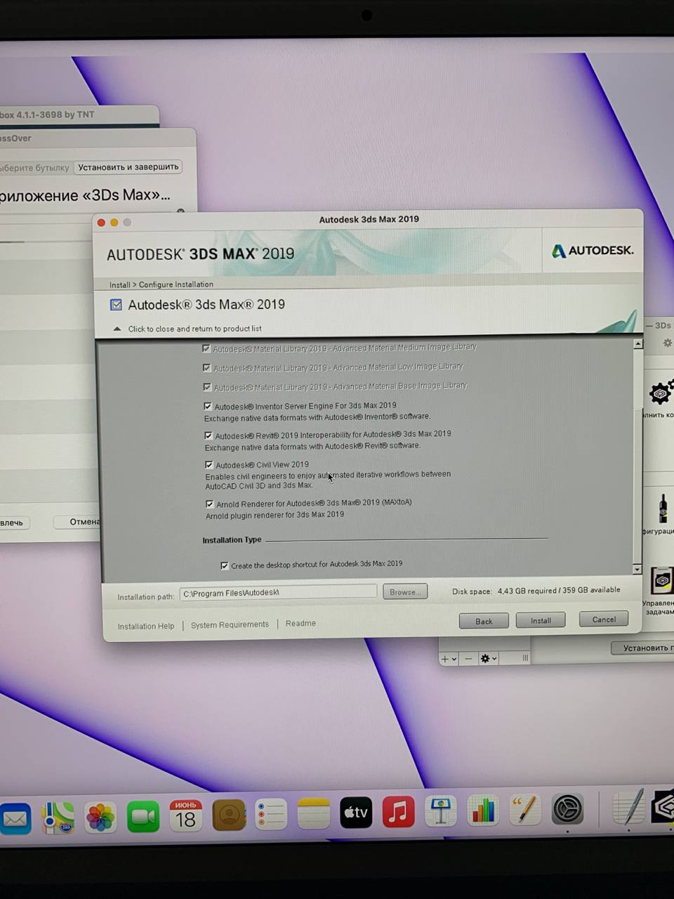Click Установить button in CrossOver right window
The height and width of the screenshot is (899, 674).
pyautogui.click(x=643, y=648)
